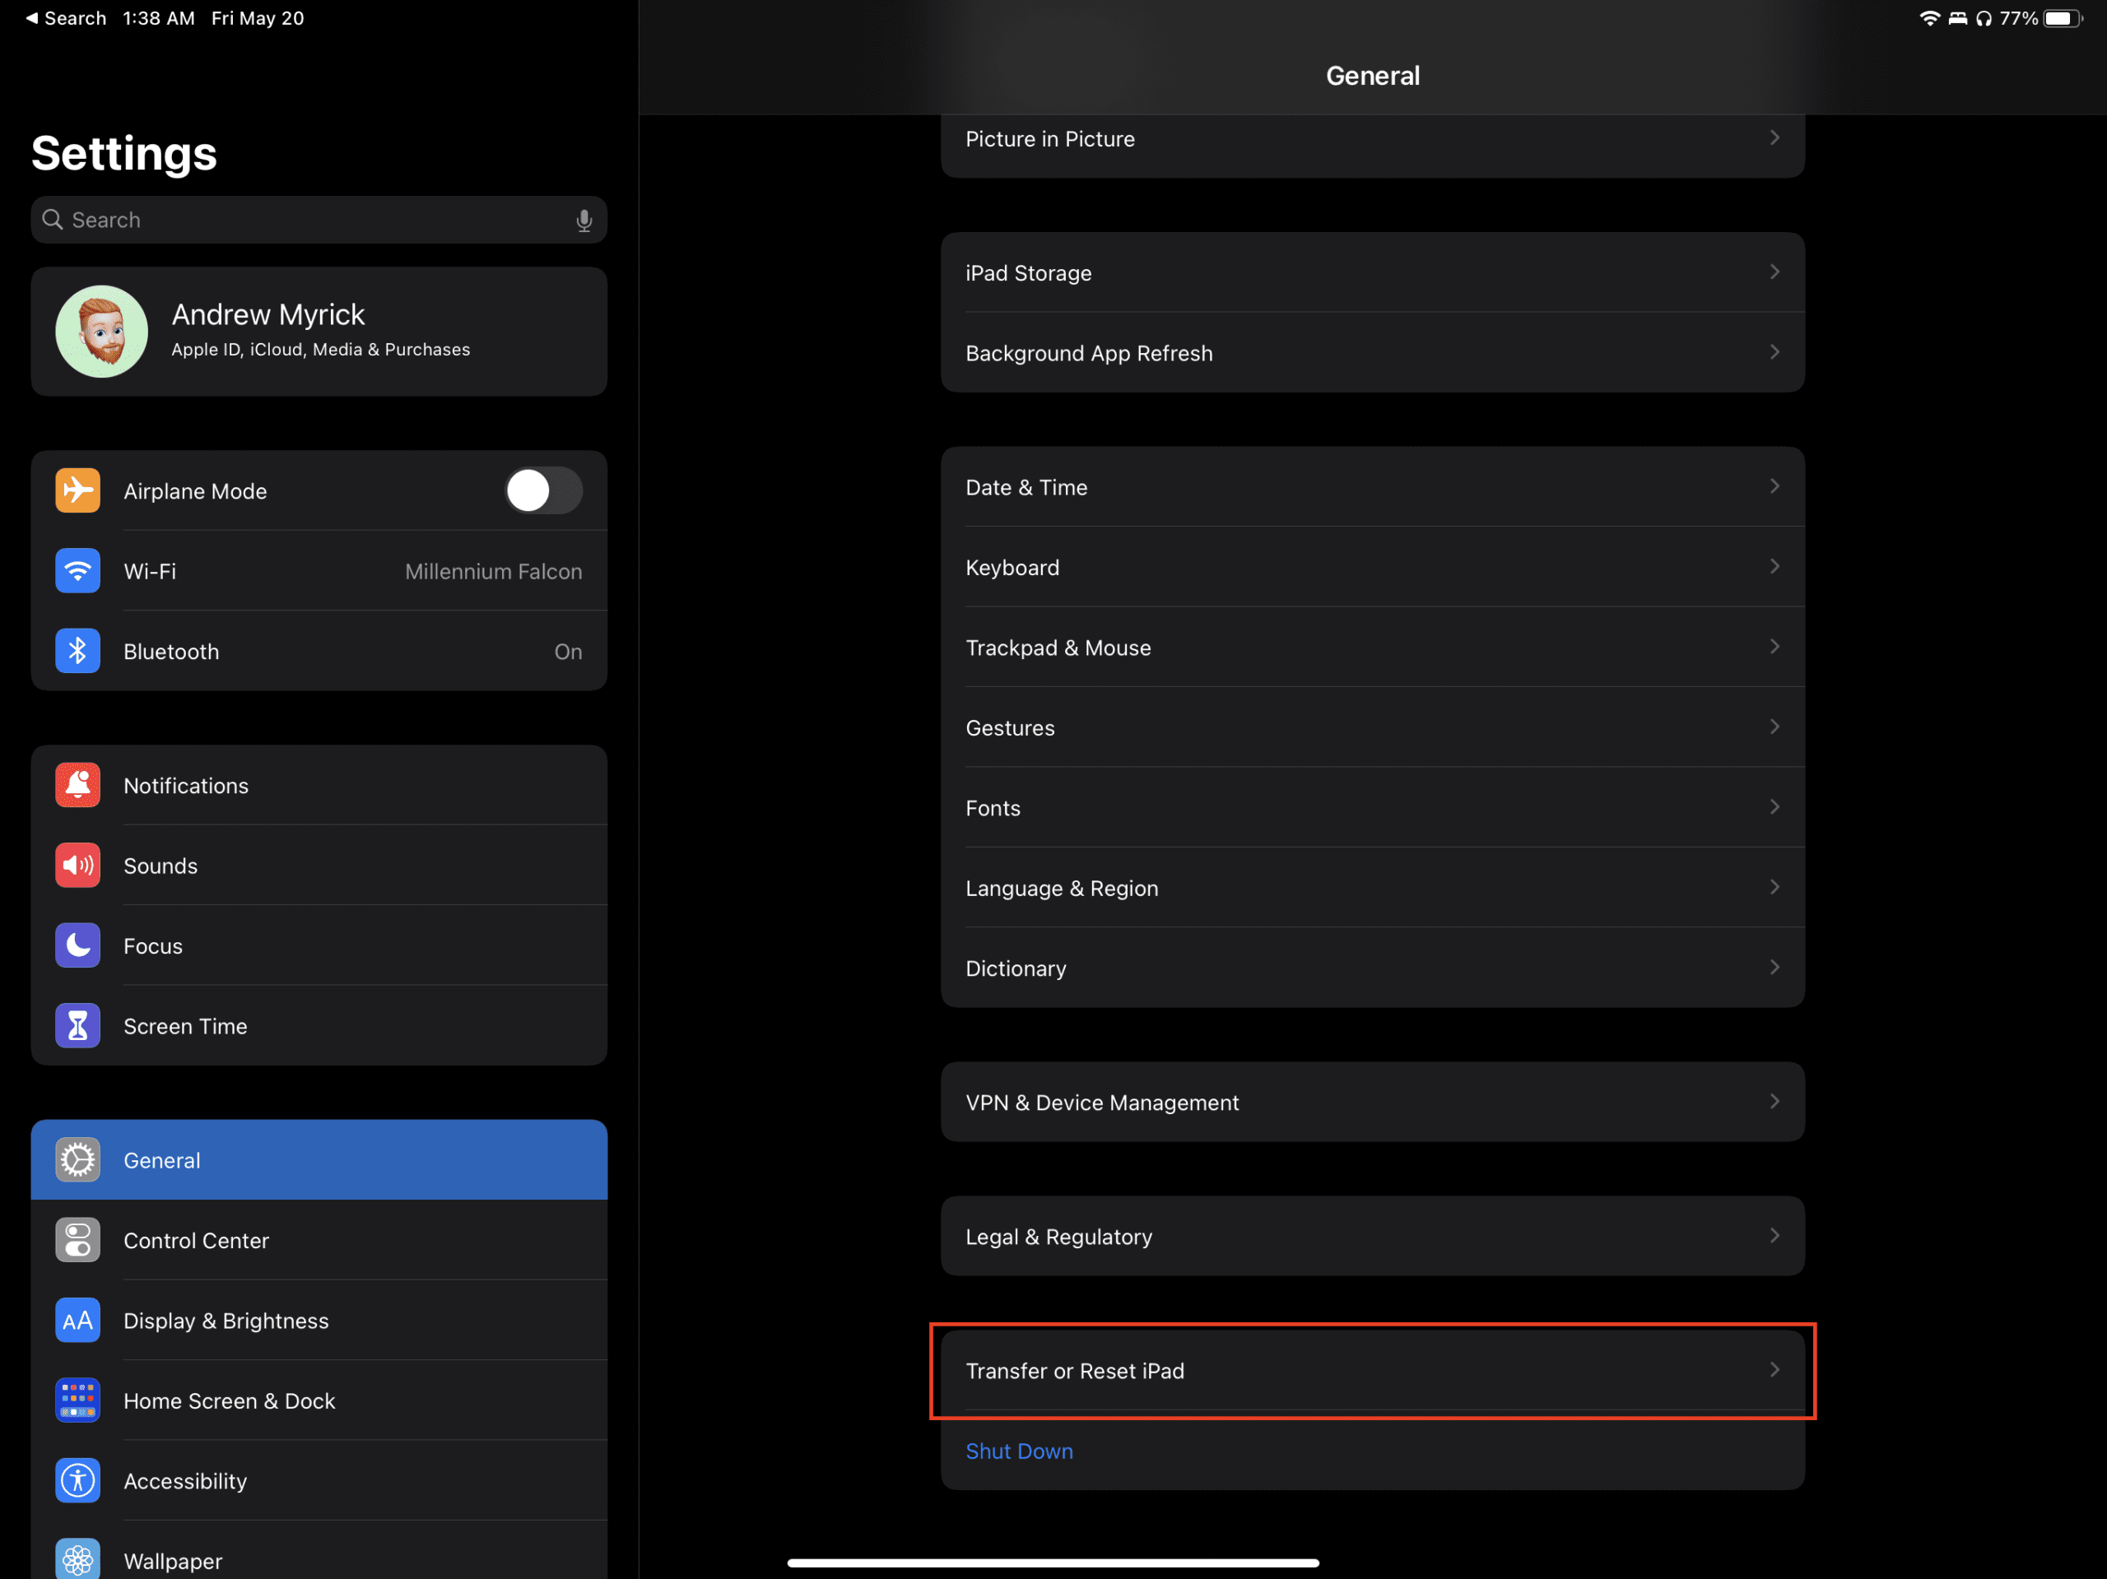Open Andrew Myrick Apple ID profile
The width and height of the screenshot is (2107, 1579).
click(x=319, y=332)
